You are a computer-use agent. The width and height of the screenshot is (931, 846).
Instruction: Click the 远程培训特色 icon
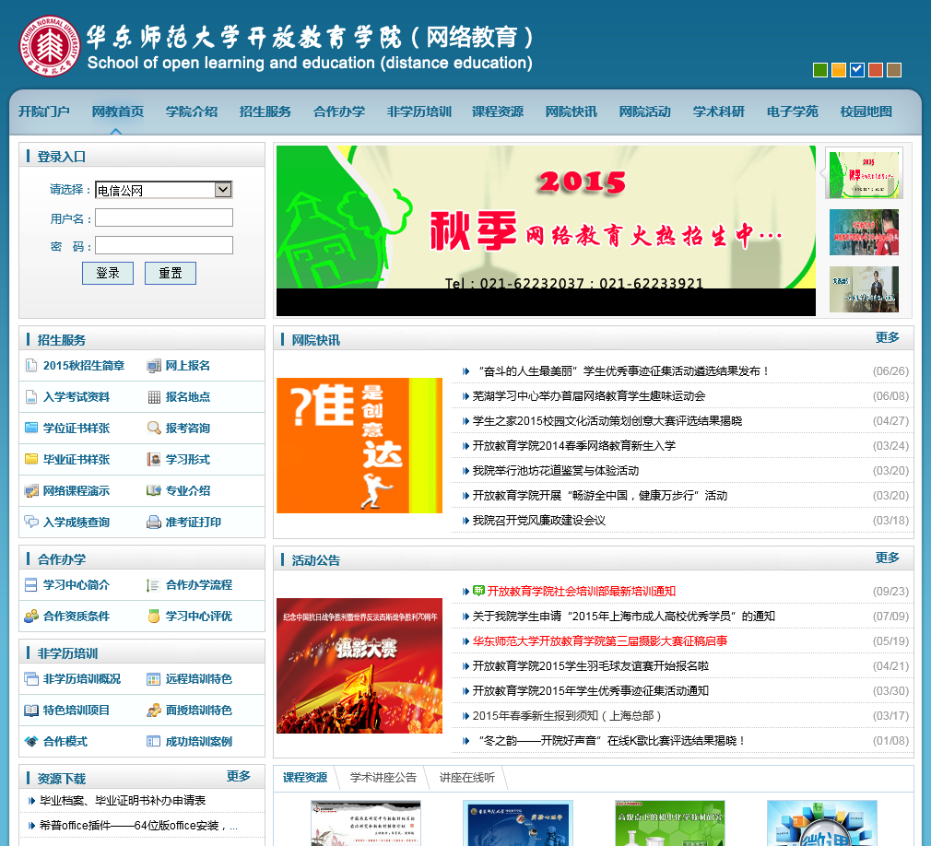click(x=154, y=679)
